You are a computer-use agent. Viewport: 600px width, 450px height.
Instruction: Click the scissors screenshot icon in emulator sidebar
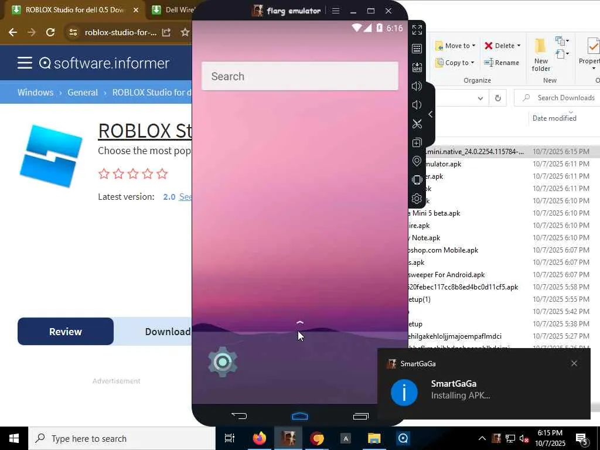pos(417,124)
